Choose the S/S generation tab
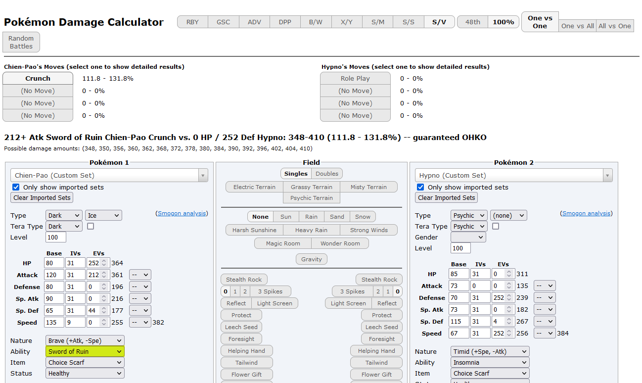The height and width of the screenshot is (383, 642). tap(408, 22)
